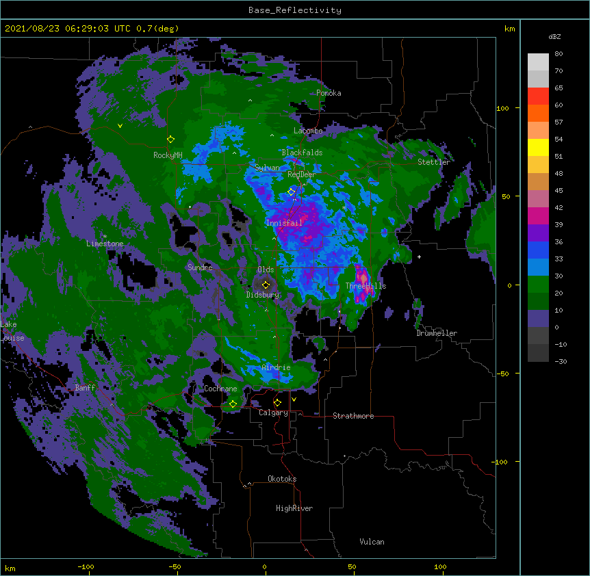Viewport: 590px width, 576px height.
Task: Click the Calgary city label
Action: tap(273, 413)
